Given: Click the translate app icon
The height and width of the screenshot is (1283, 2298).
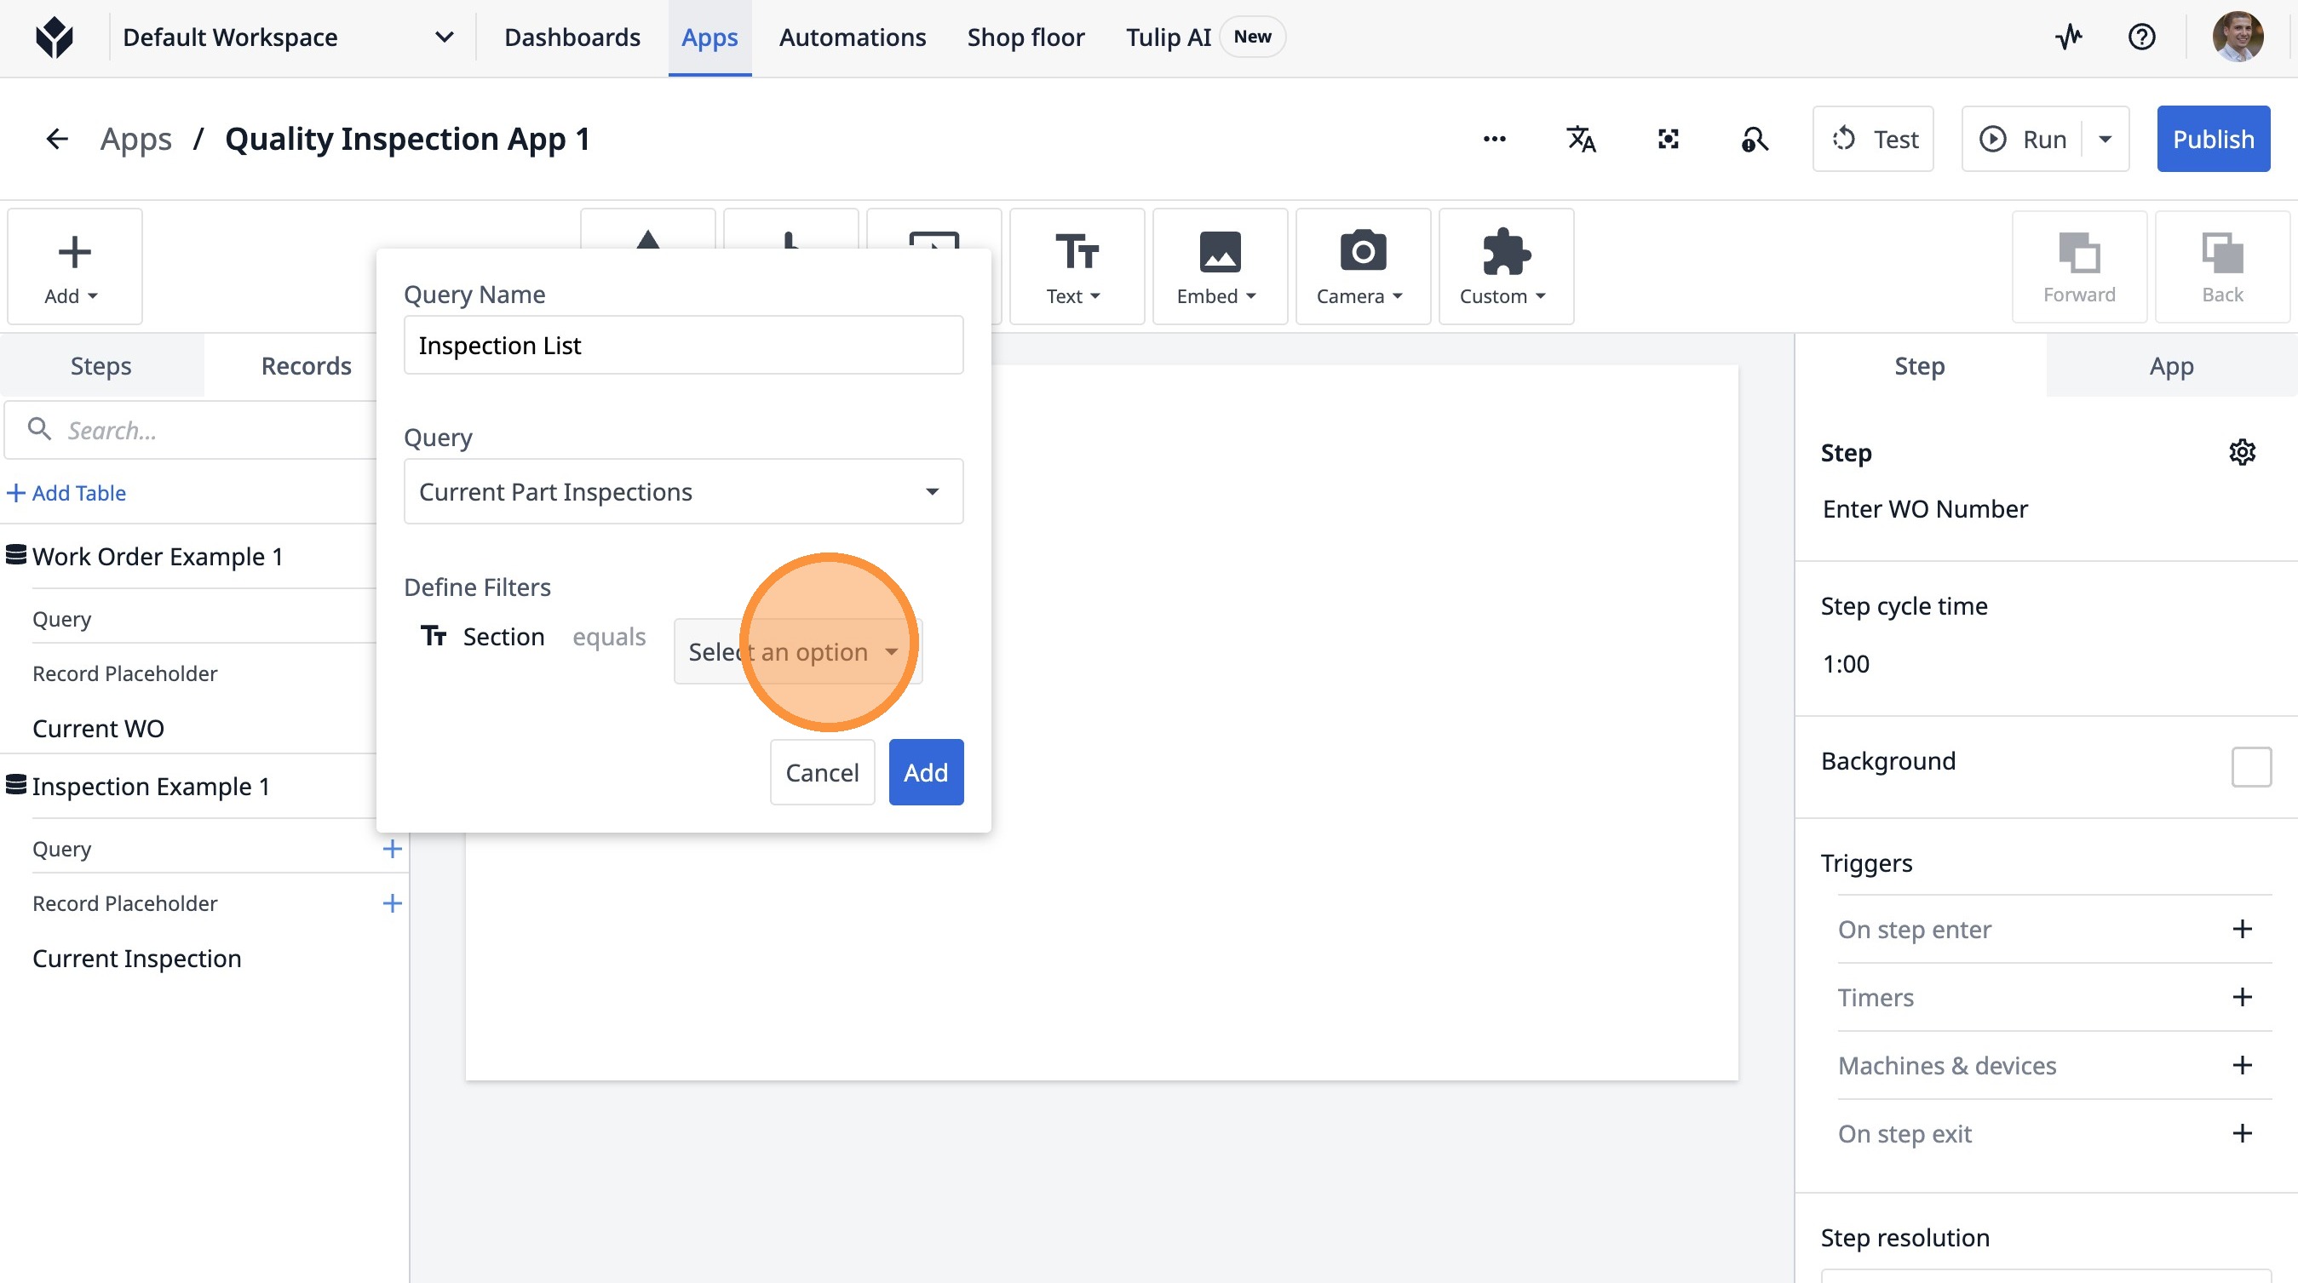Looking at the screenshot, I should pyautogui.click(x=1581, y=139).
